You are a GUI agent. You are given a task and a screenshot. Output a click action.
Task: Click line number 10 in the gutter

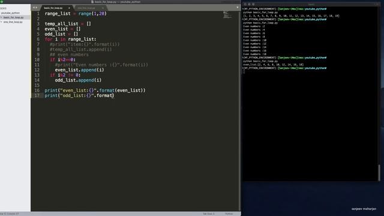(37, 60)
